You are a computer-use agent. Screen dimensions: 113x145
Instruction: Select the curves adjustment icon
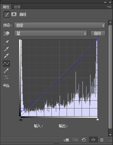coord(7,14)
